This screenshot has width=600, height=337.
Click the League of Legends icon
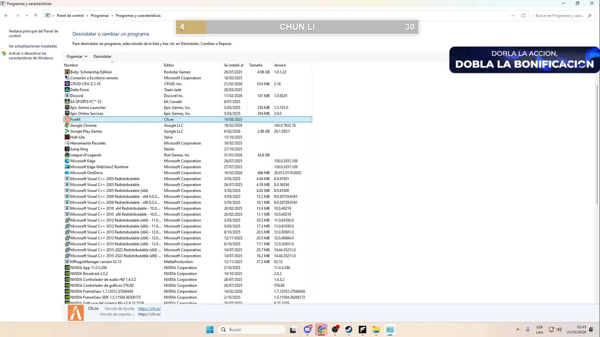67,155
